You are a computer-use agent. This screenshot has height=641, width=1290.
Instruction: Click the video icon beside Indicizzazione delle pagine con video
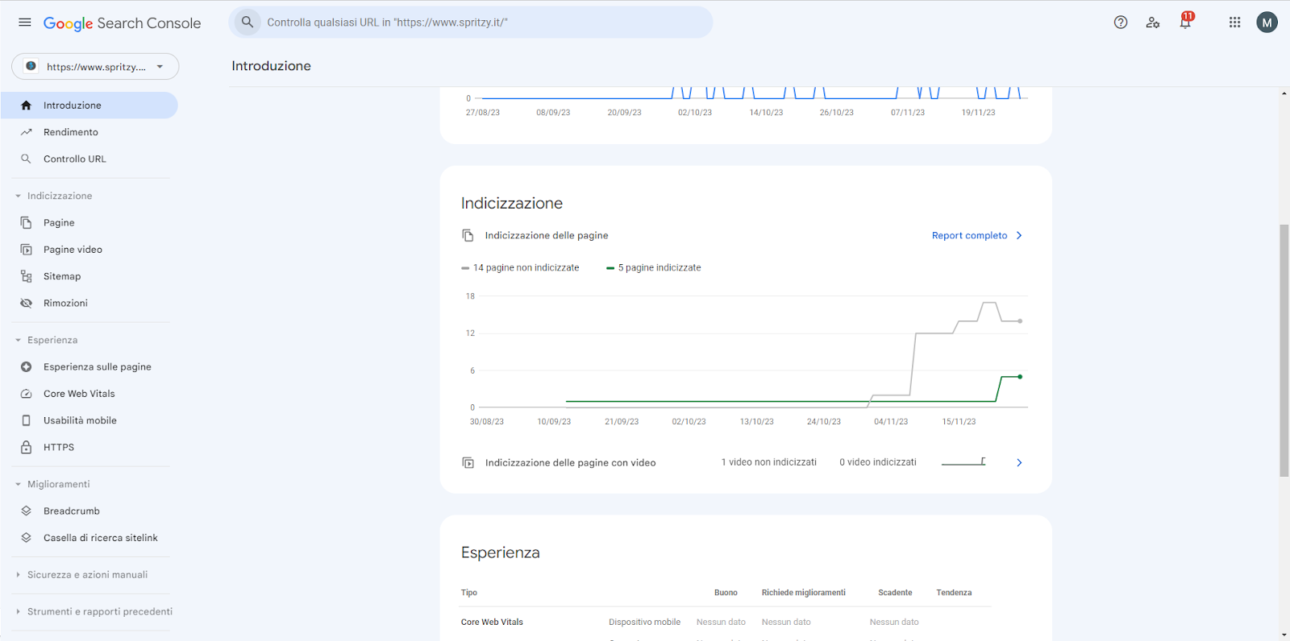468,462
